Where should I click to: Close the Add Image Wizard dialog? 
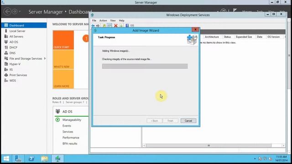point(195,30)
